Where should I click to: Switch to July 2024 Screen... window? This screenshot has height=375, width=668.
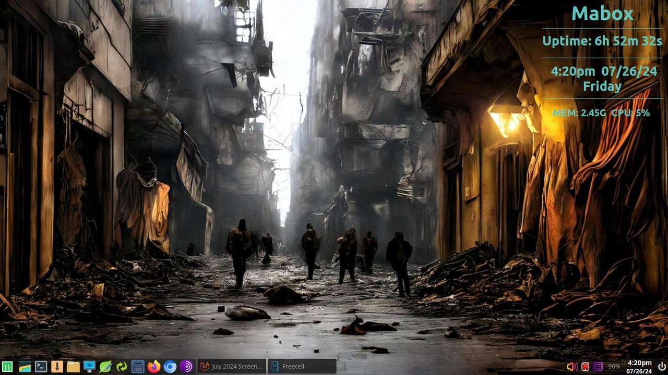click(232, 366)
